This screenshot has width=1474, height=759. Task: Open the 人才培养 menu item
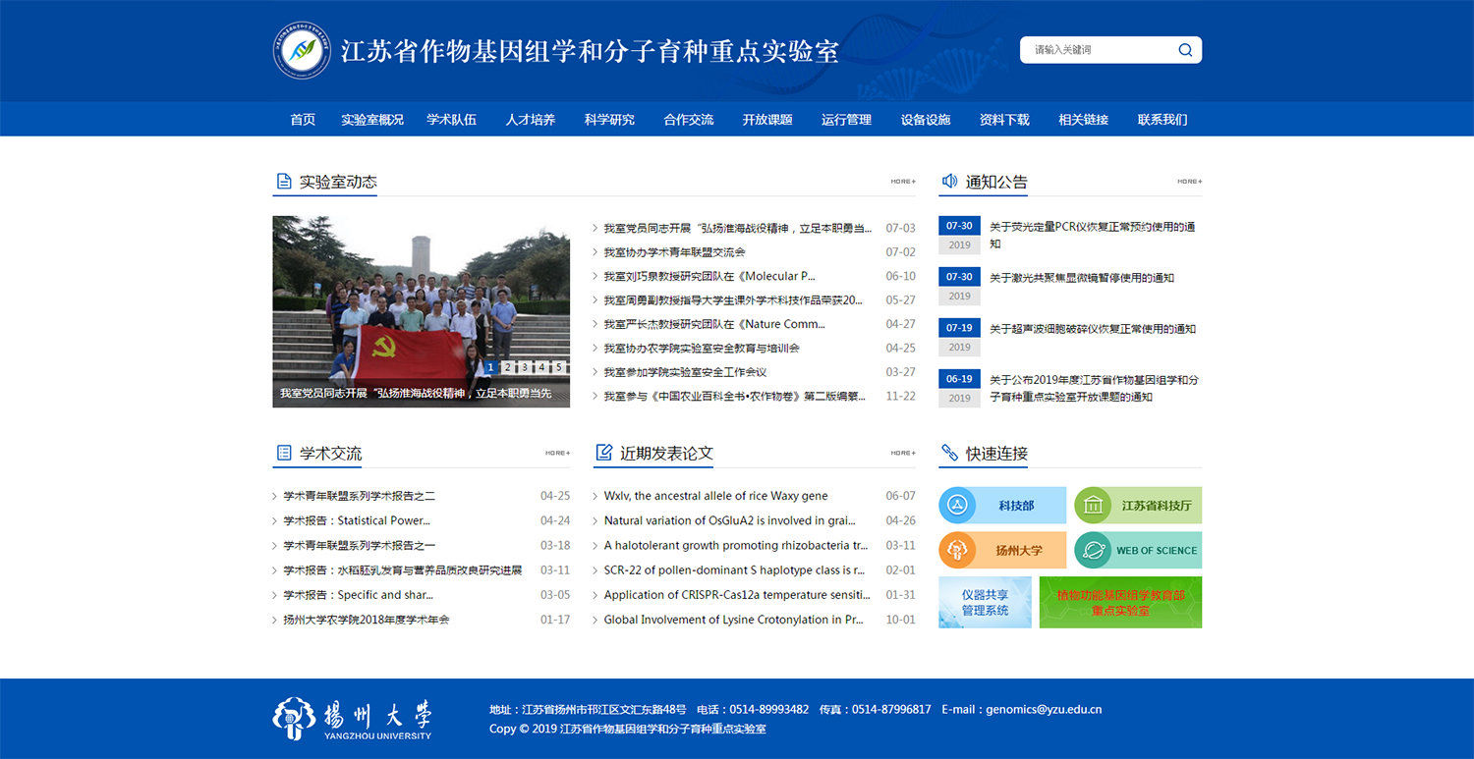click(531, 120)
